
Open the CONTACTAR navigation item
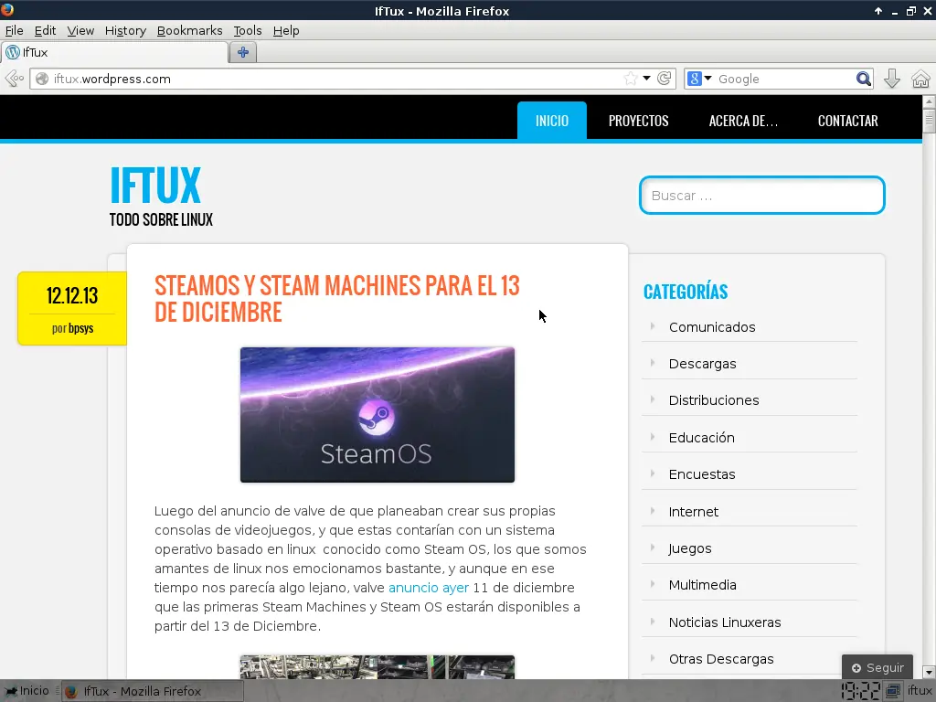847,121
